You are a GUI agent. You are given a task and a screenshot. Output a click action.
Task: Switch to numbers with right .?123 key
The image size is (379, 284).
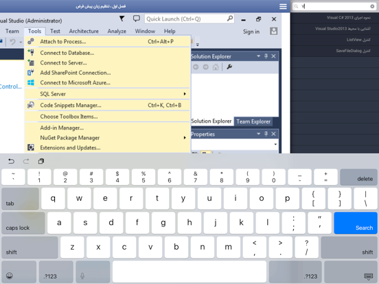click(295, 272)
